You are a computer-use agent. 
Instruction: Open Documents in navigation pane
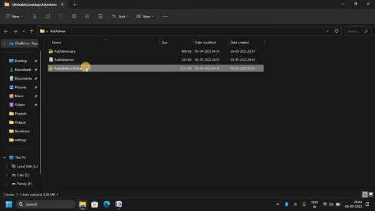point(23,79)
